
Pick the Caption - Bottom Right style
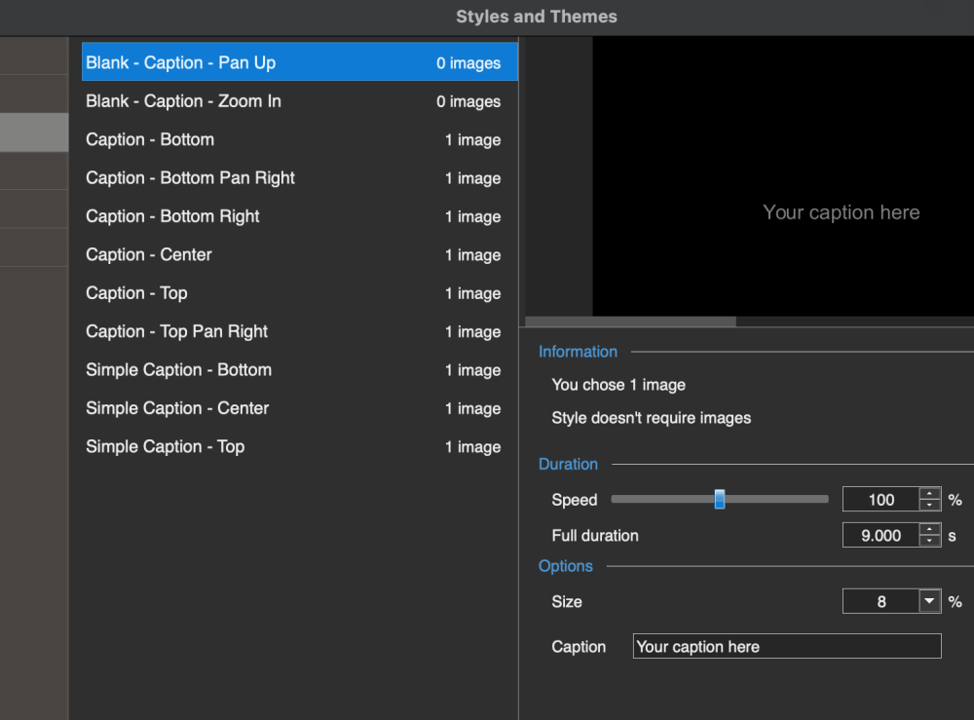(292, 216)
